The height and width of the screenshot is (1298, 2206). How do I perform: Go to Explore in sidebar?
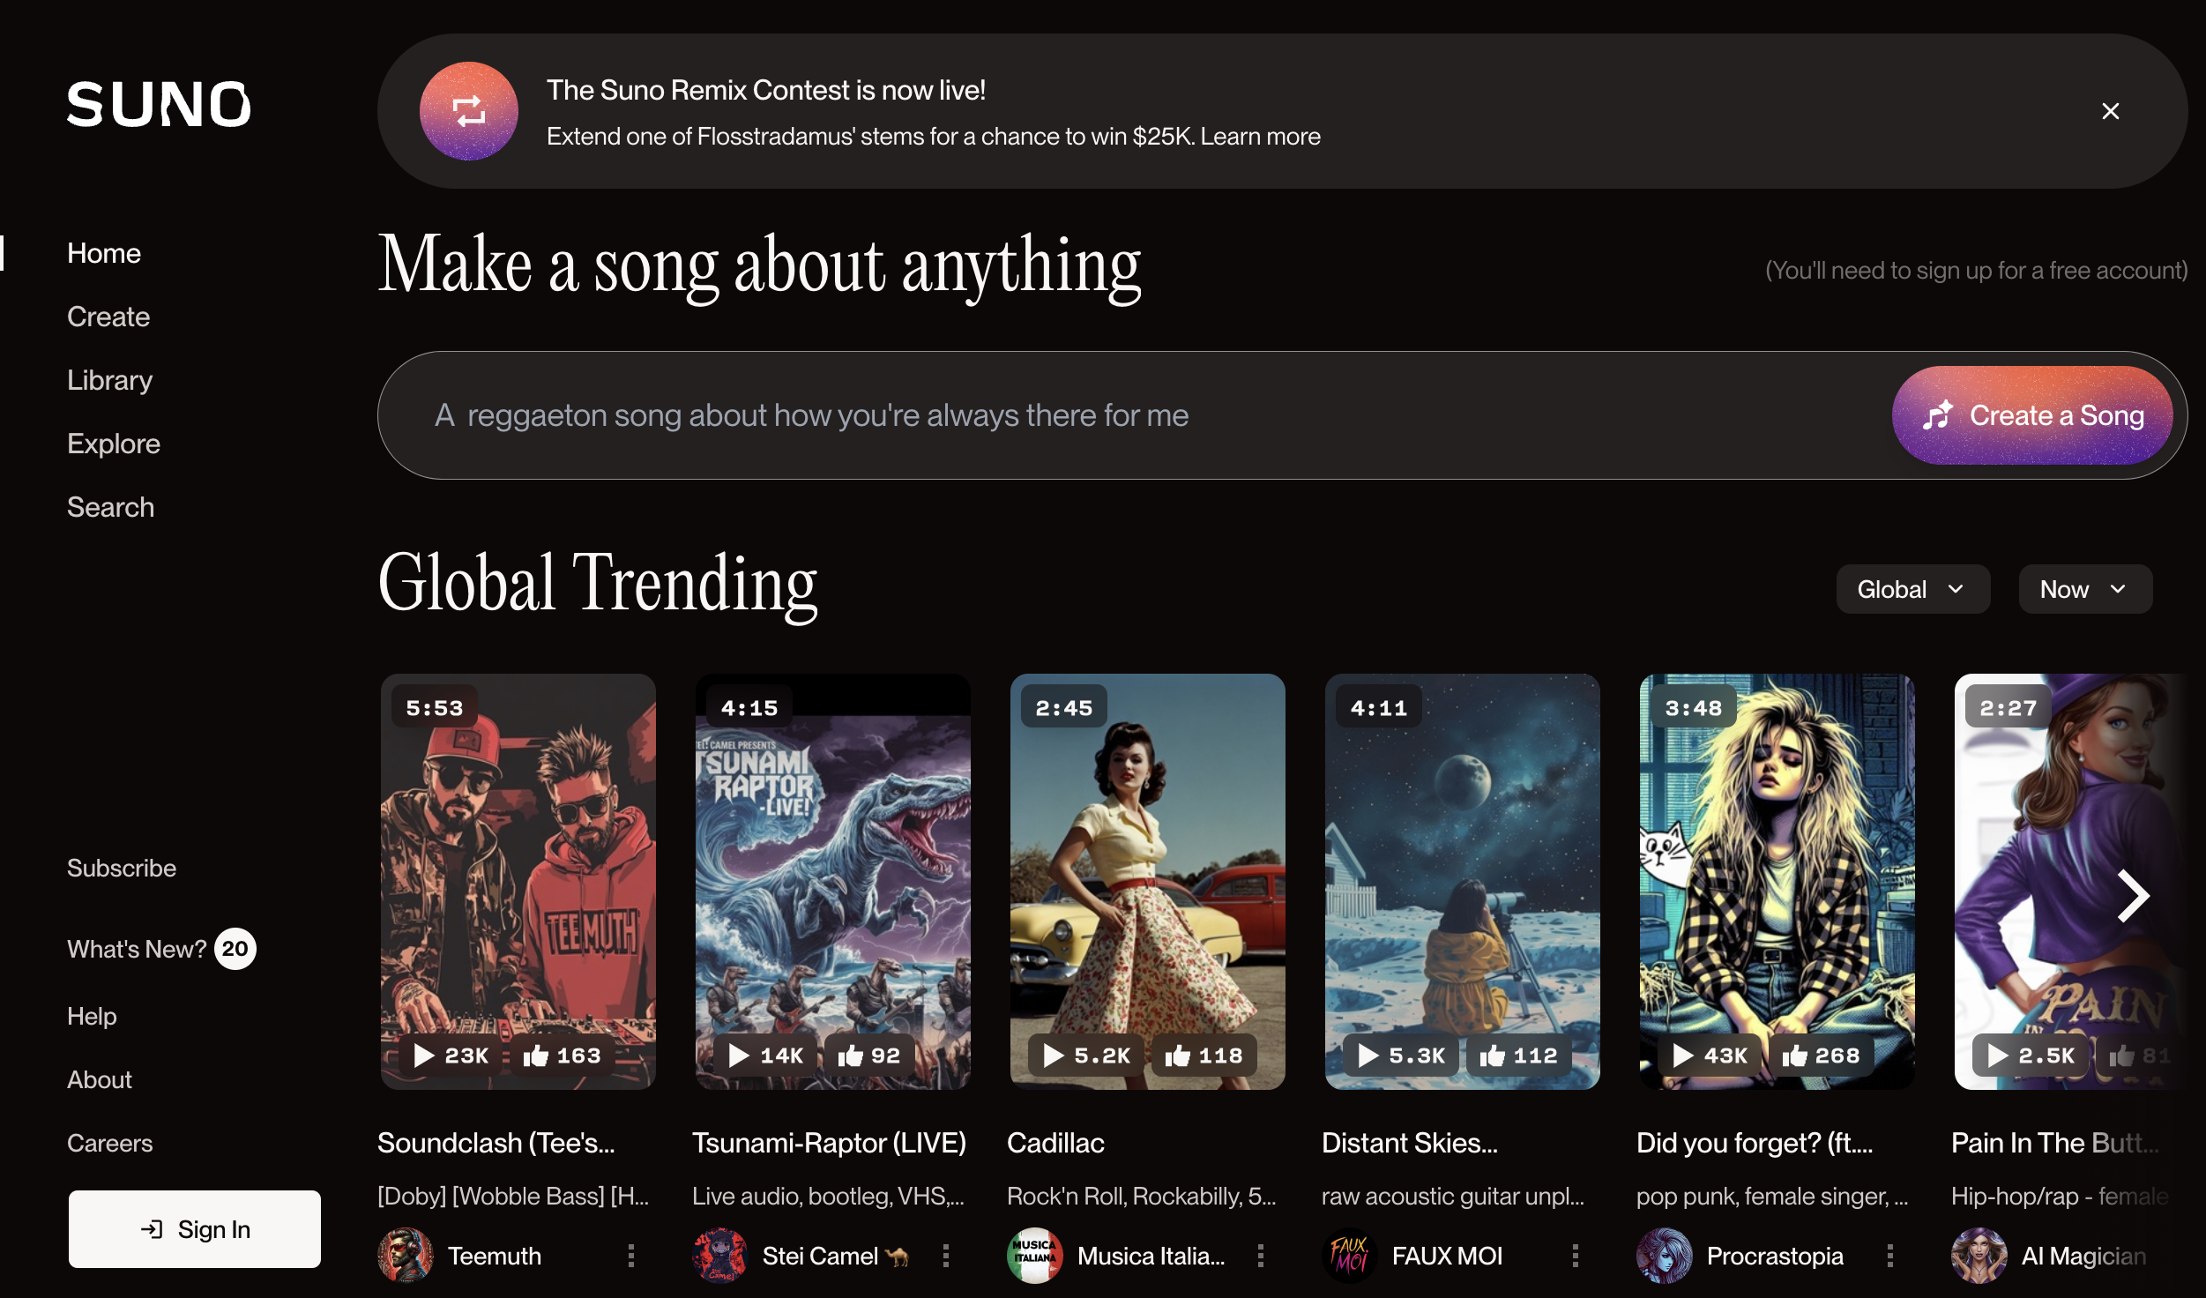pos(114,444)
